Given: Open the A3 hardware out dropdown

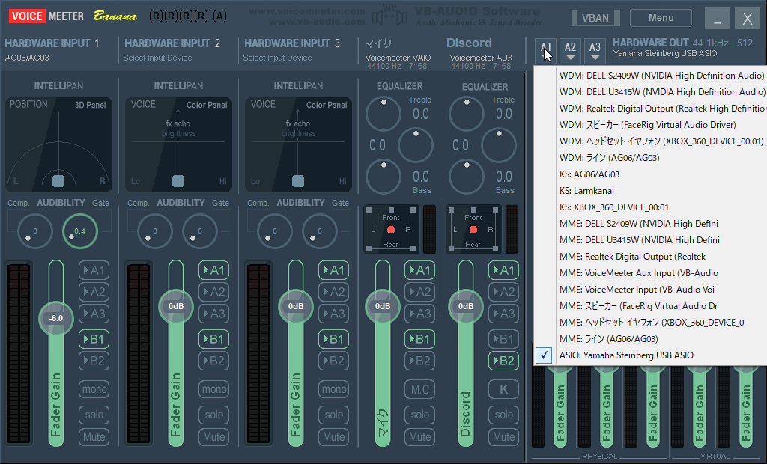Looking at the screenshot, I should coord(595,50).
